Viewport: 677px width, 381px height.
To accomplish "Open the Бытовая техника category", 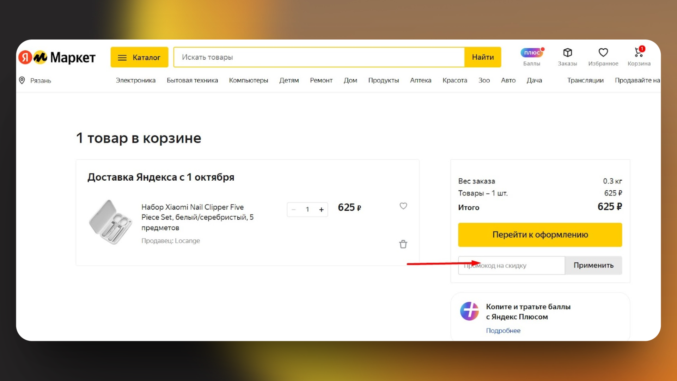I will tap(192, 80).
